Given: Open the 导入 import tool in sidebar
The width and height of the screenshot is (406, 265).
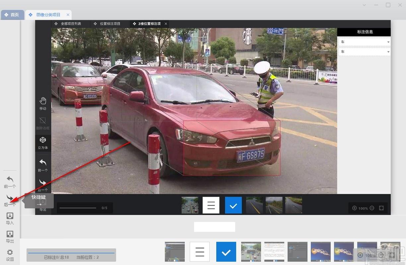Looking at the screenshot, I should click(x=10, y=218).
